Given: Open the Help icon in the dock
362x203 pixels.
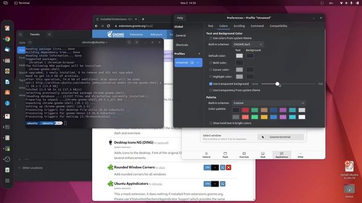Looking at the screenshot, I should (x=7, y=103).
